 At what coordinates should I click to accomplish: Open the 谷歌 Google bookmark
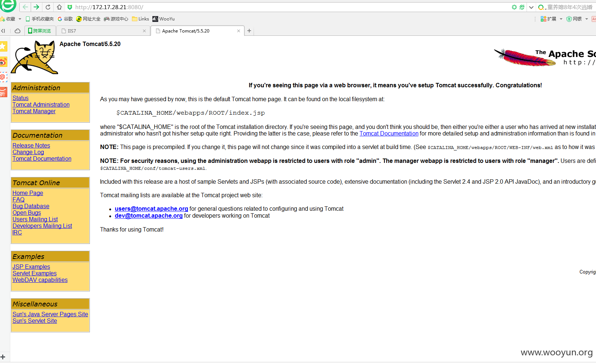coord(65,19)
